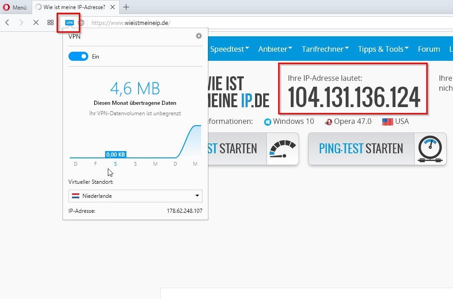Expand the Speedtest menu

229,49
